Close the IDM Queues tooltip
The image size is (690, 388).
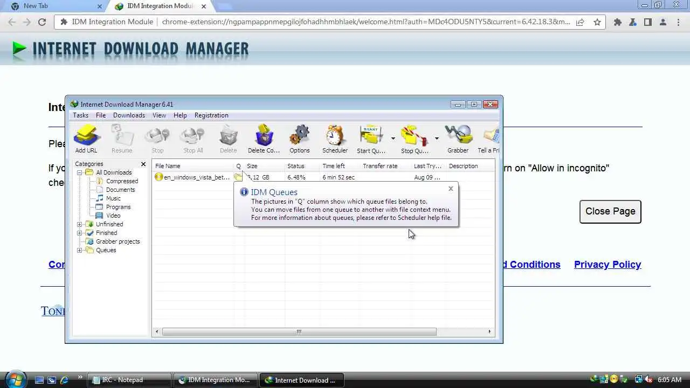[x=451, y=189]
